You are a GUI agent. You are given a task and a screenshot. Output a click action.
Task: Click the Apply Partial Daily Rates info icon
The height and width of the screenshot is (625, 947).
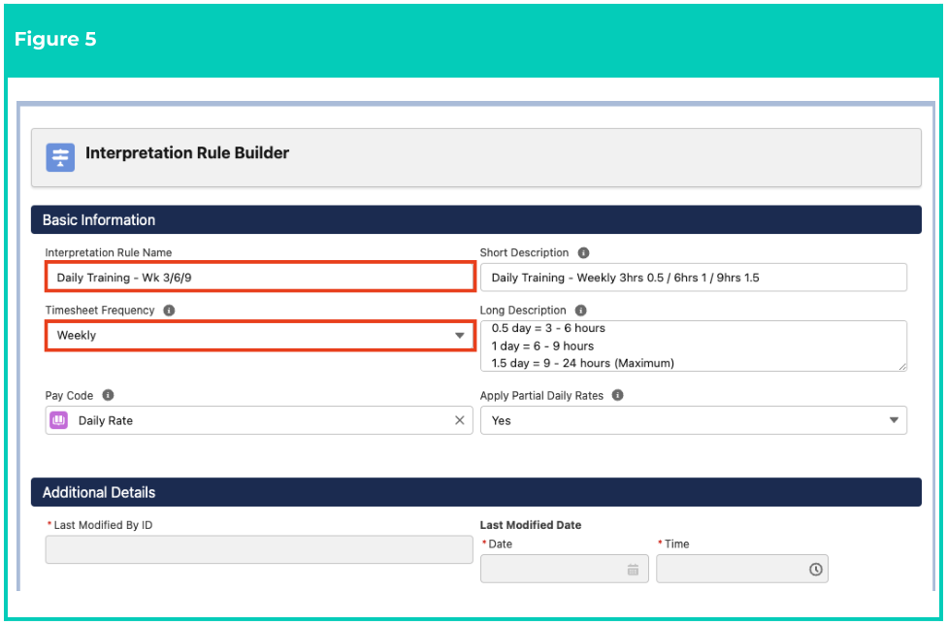pos(617,395)
